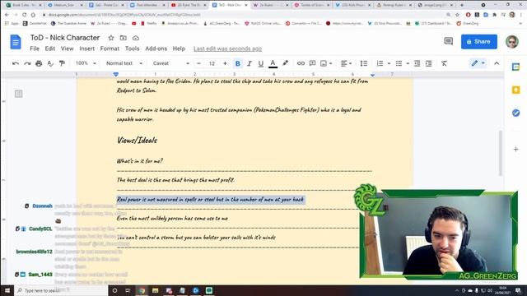Open the Calendar side panel icon
The width and height of the screenshot is (527, 296).
coord(515,67)
